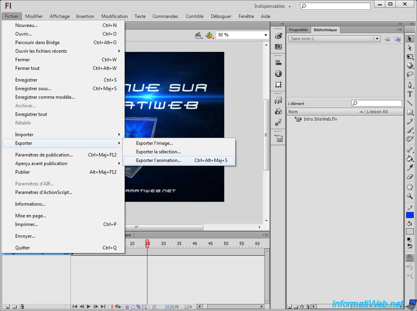The width and height of the screenshot is (417, 311).
Task: Expand Ouvrir les fichiers récents submenu
Action: (x=64, y=51)
